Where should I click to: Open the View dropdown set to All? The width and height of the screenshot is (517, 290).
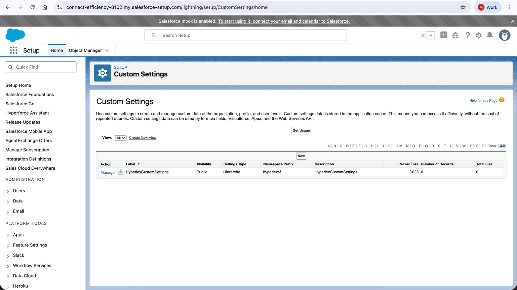121,138
